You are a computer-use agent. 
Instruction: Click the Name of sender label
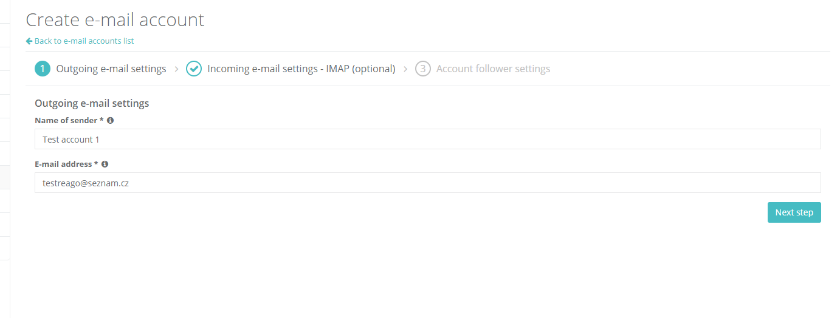pos(69,120)
